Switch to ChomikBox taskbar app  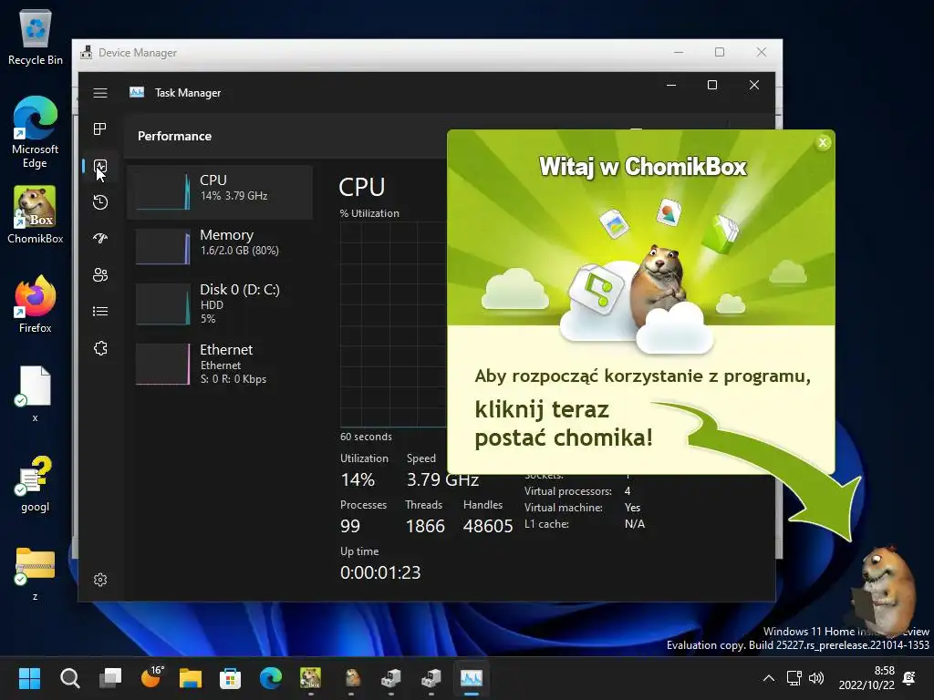coord(310,678)
